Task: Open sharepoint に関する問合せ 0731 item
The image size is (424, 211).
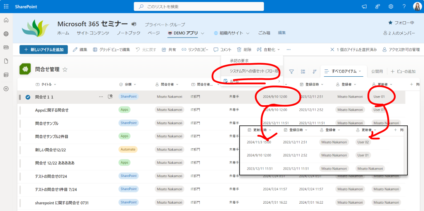Action: point(62,202)
